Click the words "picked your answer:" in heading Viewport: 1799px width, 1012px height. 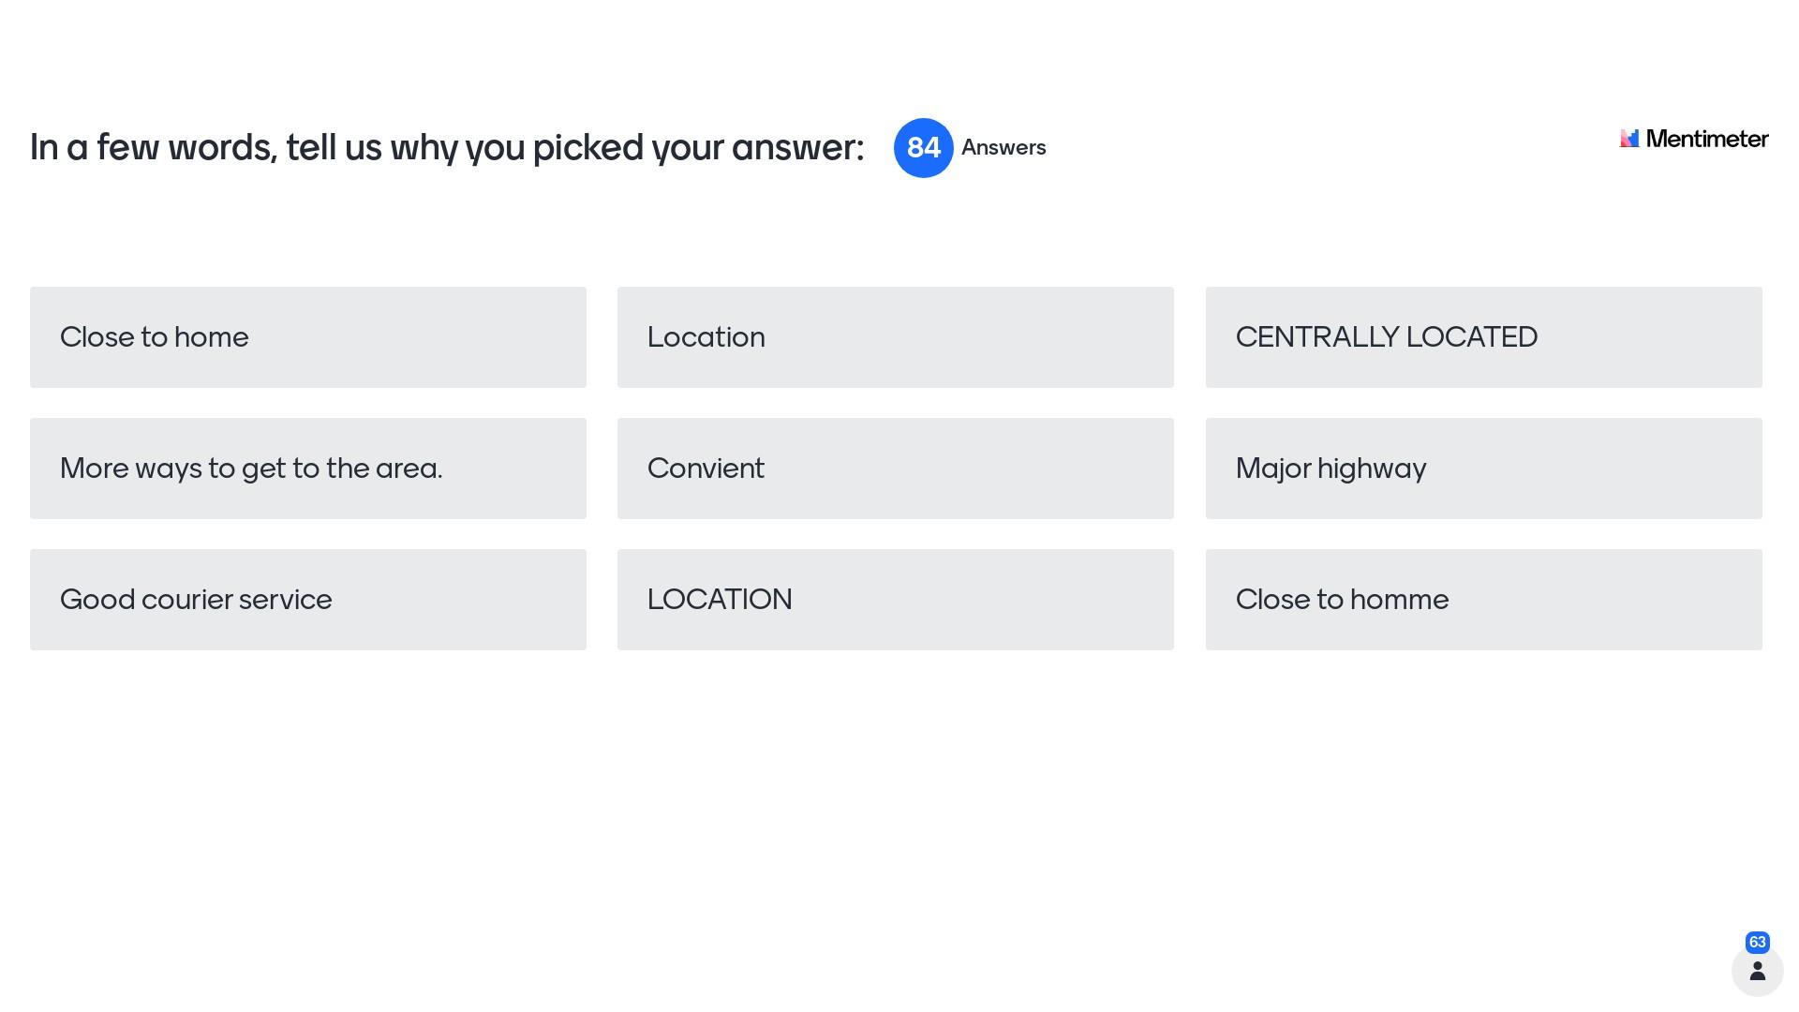coord(698,148)
